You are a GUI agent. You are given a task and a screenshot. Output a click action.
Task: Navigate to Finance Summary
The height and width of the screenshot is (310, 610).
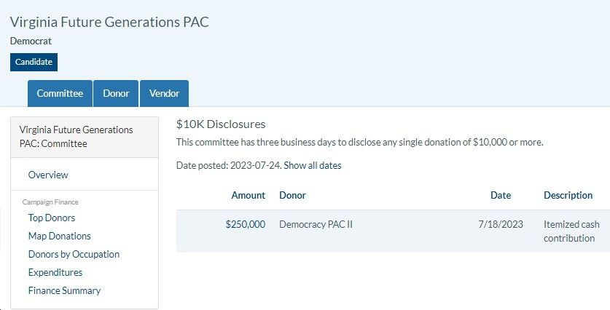64,290
